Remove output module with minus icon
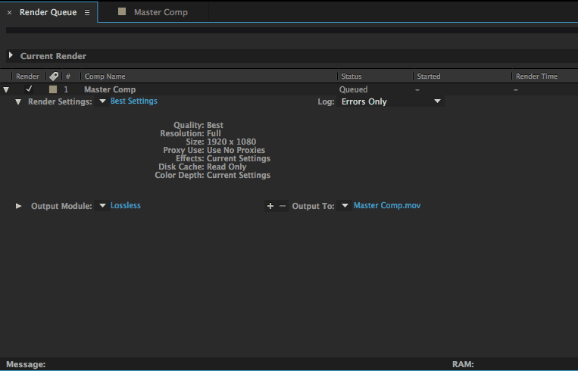The width and height of the screenshot is (578, 371). pyautogui.click(x=283, y=206)
